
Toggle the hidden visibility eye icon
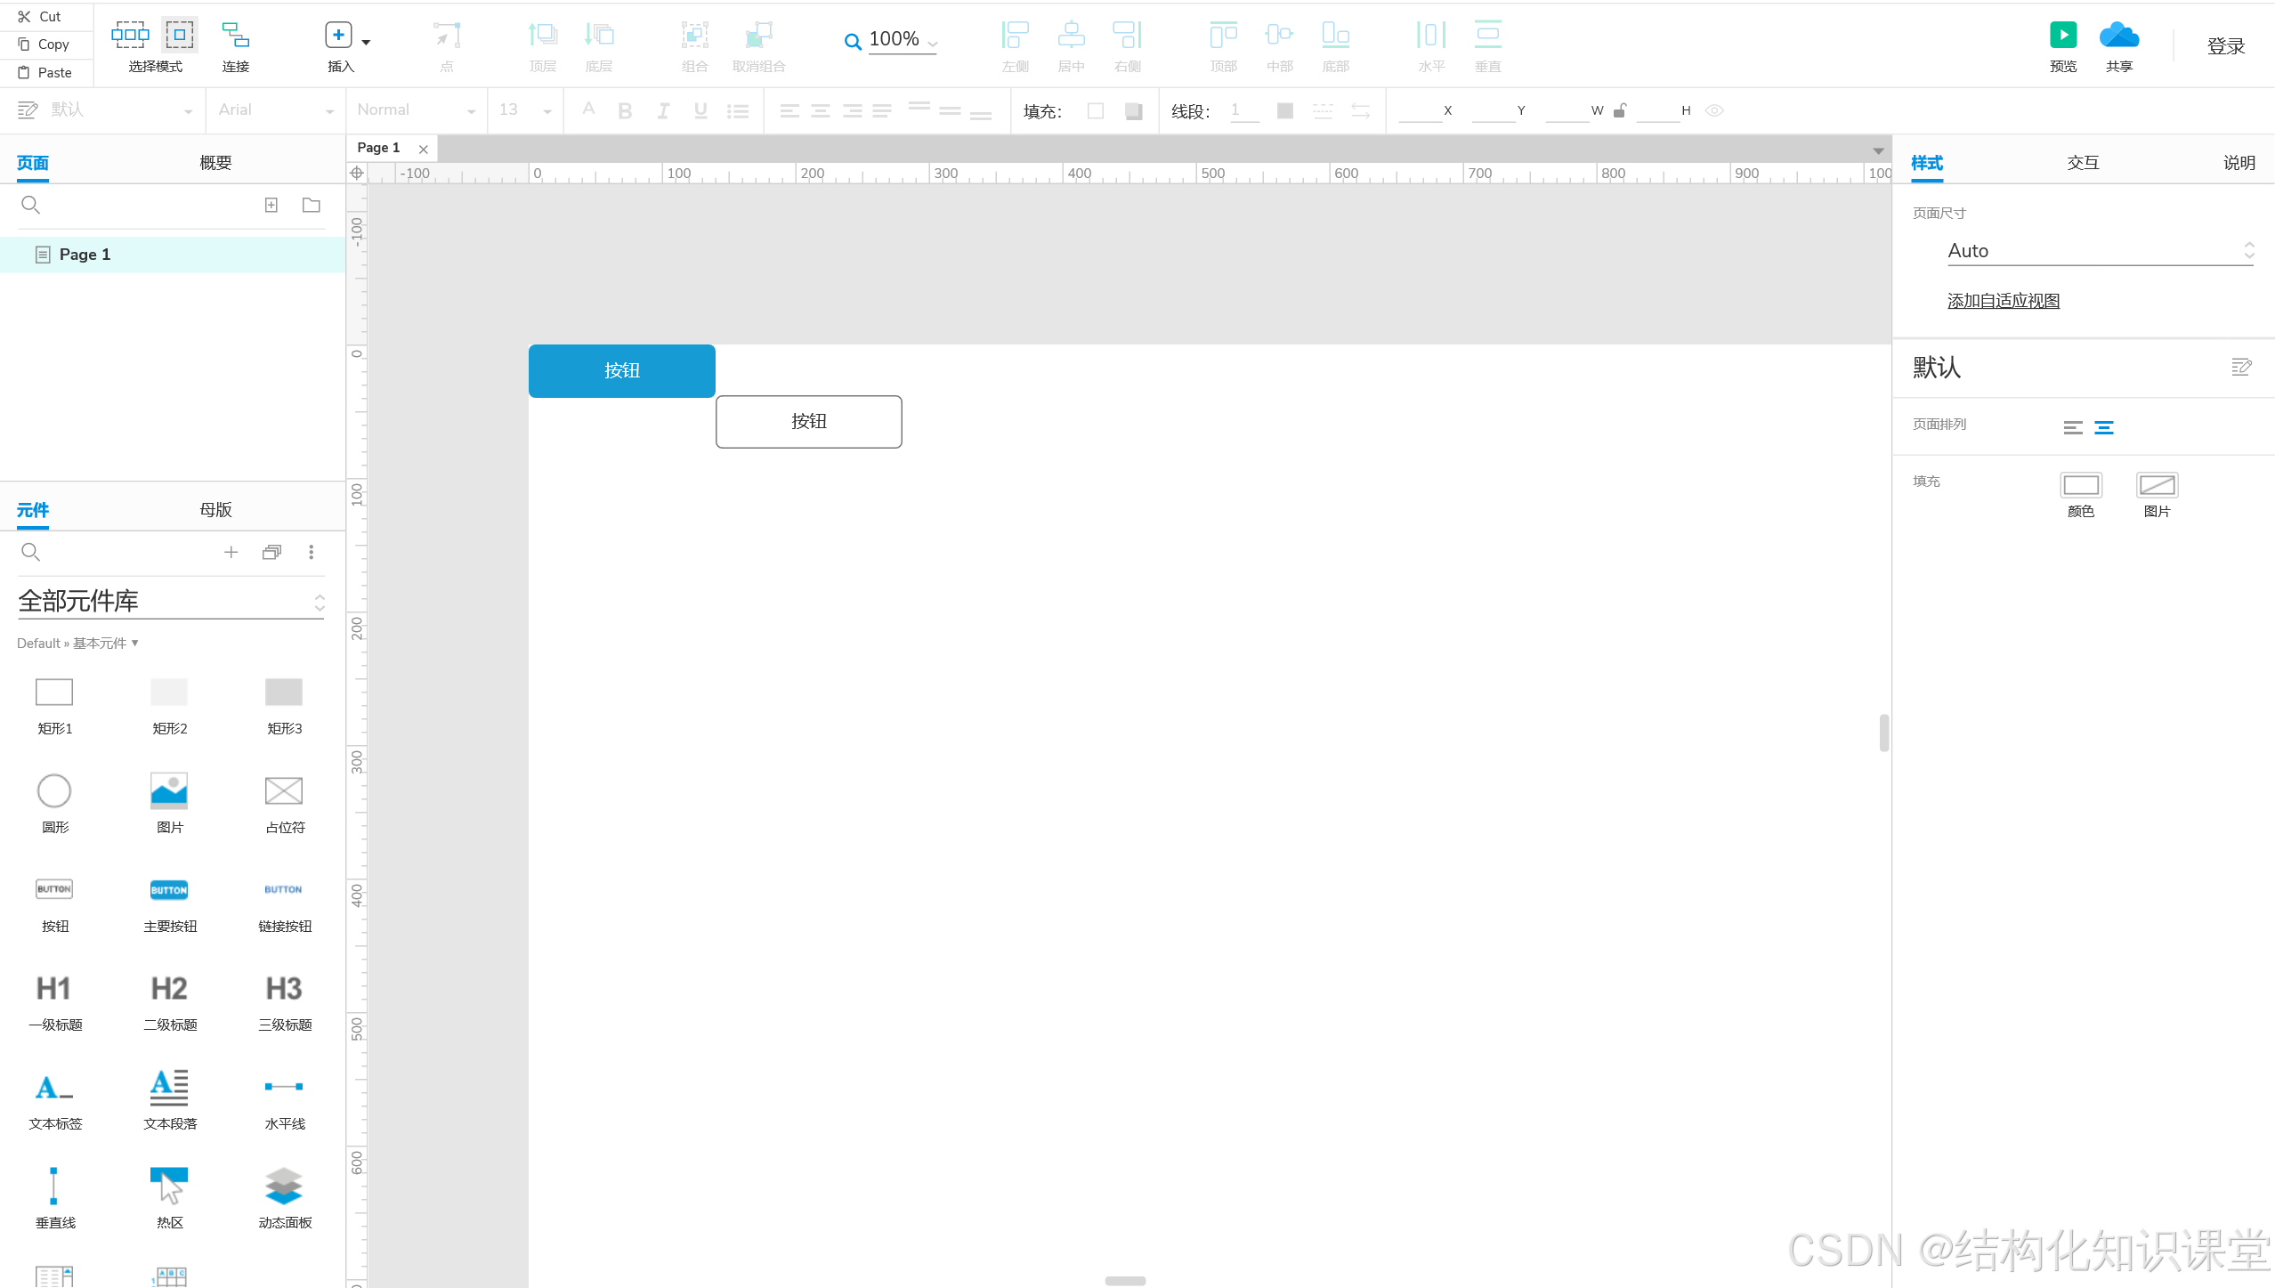1714,110
